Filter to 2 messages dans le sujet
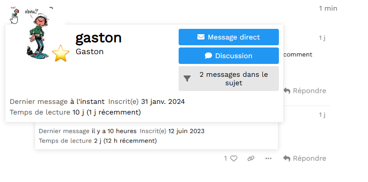368x182 pixels. point(229,79)
